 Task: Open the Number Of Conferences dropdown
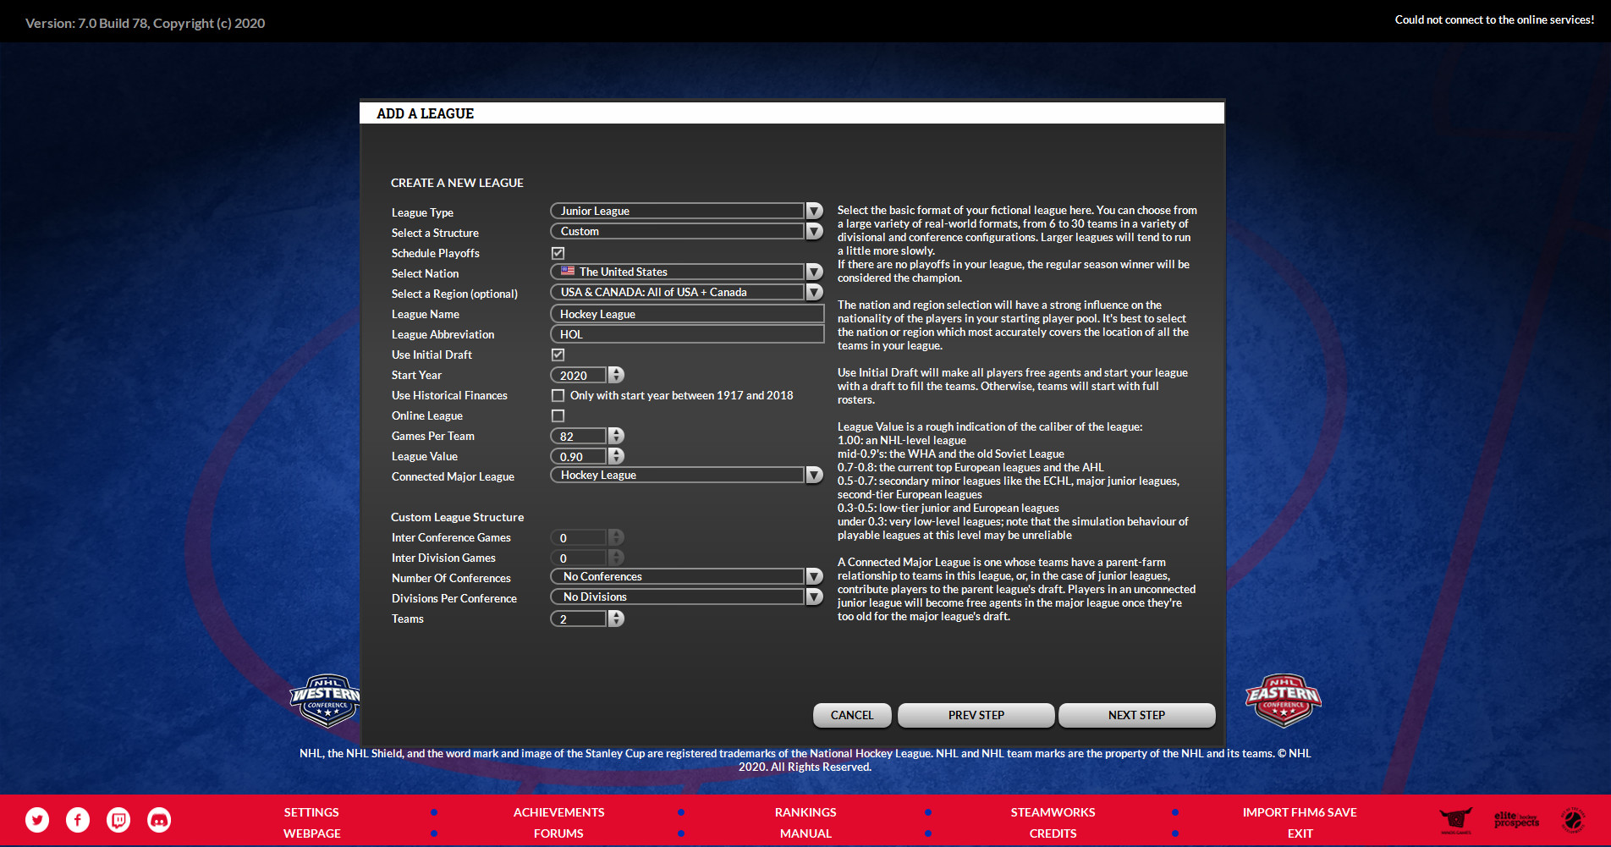[813, 575]
